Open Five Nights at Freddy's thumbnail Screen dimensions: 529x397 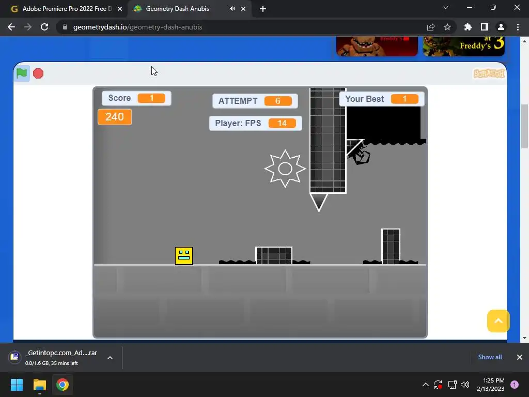(x=377, y=46)
